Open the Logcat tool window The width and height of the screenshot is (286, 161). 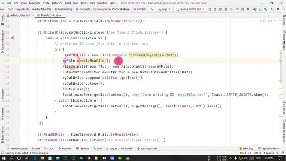pos(112,148)
